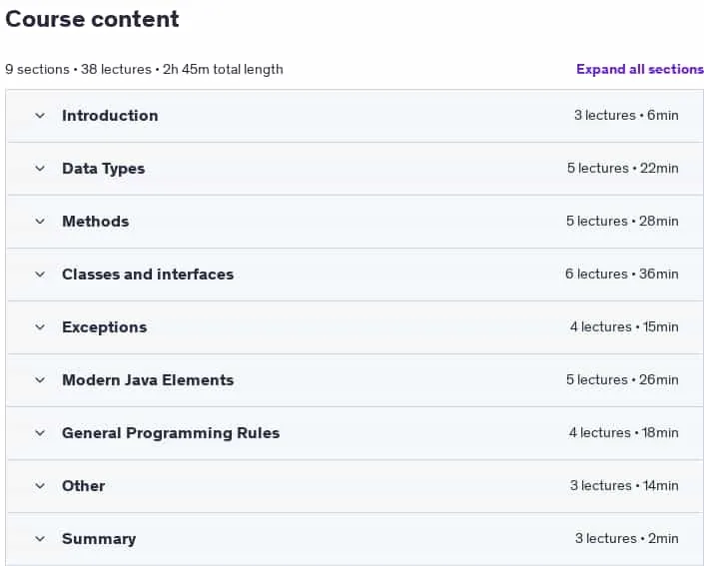Select the Data Types section title
The height and width of the screenshot is (566, 704).
click(x=103, y=169)
